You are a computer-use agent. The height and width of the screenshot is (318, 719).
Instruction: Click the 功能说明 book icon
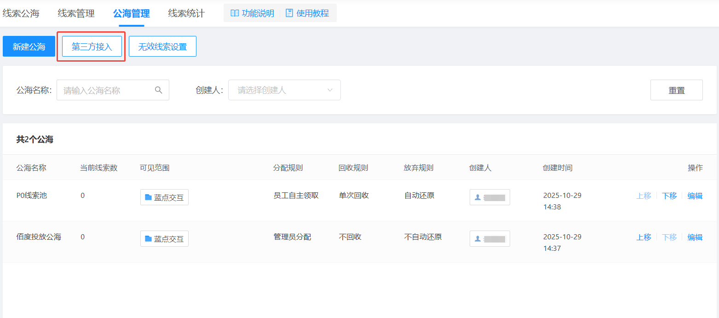point(235,13)
